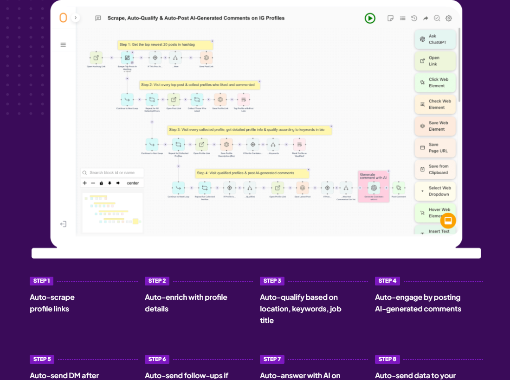Click the comment icon beside workflow title
The width and height of the screenshot is (510, 380).
(x=98, y=18)
